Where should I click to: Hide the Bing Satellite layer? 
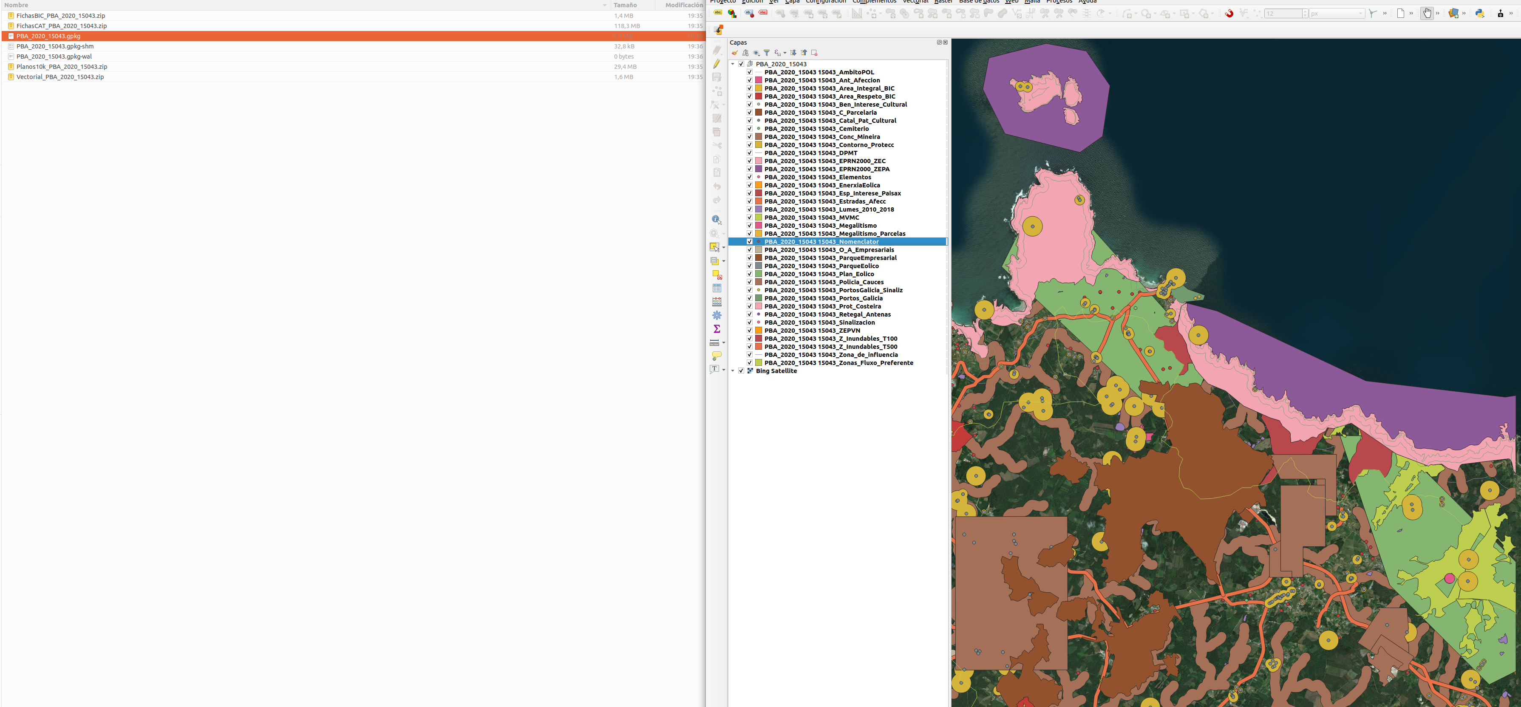pyautogui.click(x=741, y=370)
